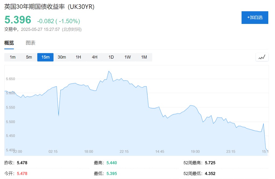This screenshot has height=179, width=275.
Task: Click the 昨收 value 5.478
Action: coord(22,163)
